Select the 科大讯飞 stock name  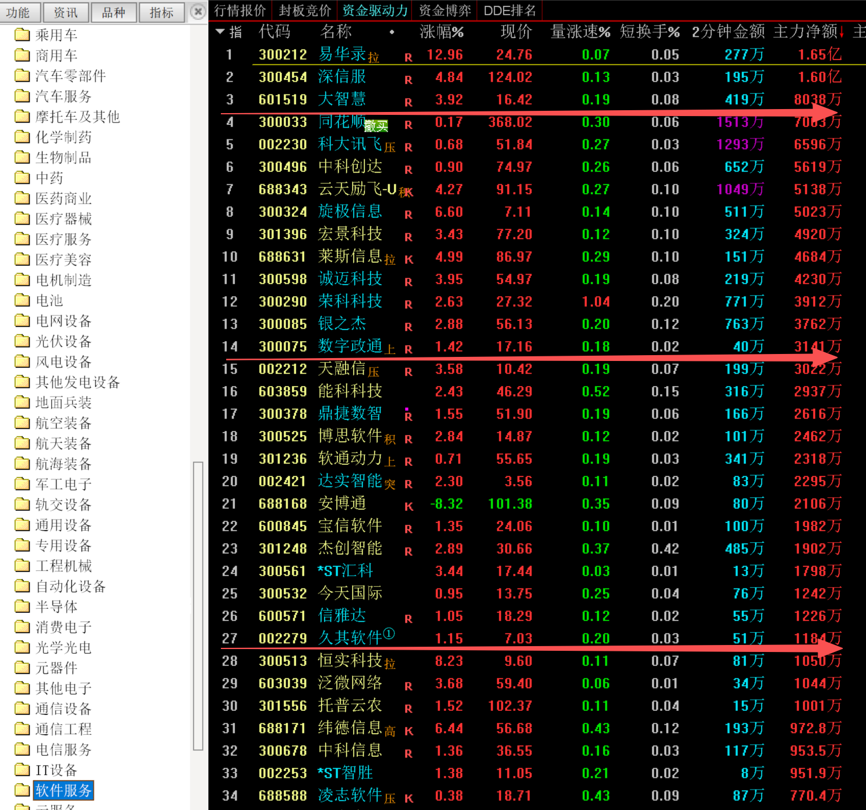point(350,144)
